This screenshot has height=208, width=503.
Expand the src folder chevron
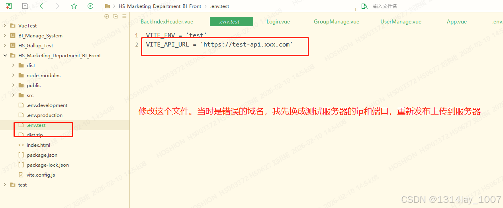point(13,95)
